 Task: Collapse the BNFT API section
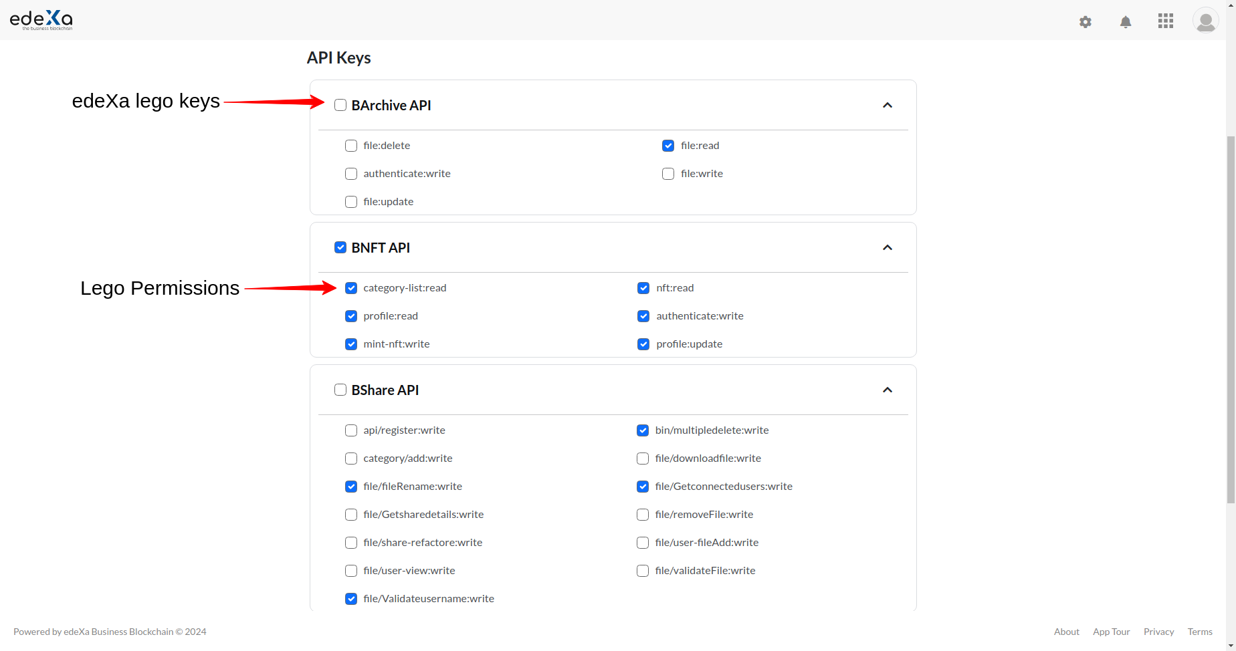888,248
